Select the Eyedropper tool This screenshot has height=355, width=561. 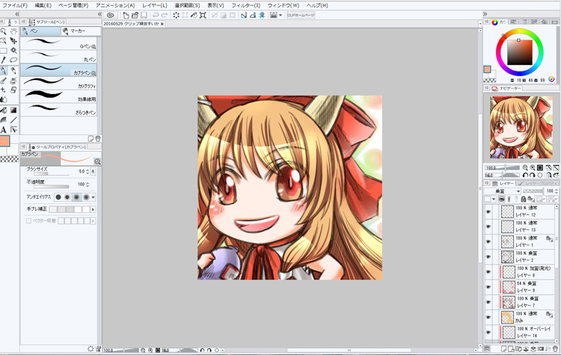(x=3, y=60)
